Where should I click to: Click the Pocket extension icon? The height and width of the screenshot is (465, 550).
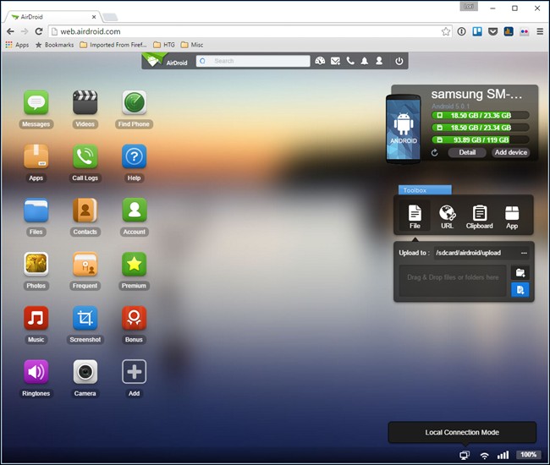pos(493,31)
